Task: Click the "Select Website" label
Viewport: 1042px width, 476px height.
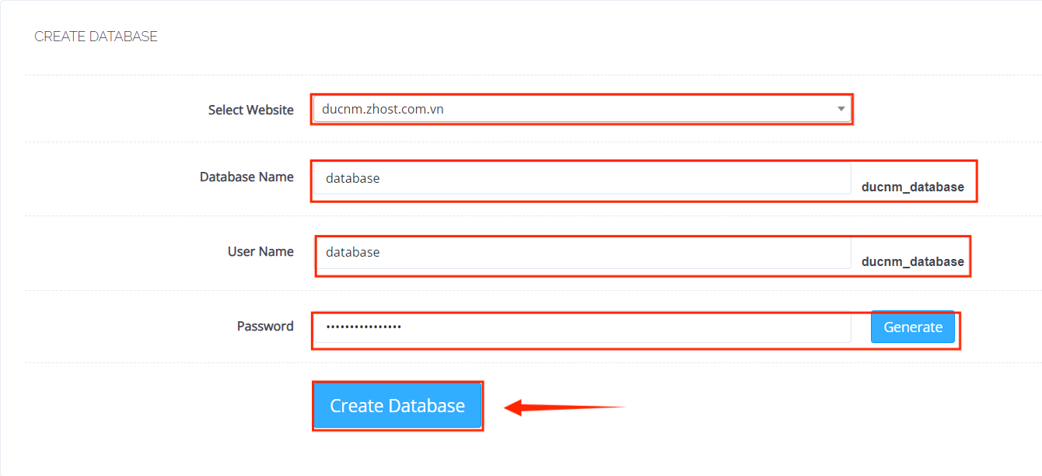Action: pos(250,110)
